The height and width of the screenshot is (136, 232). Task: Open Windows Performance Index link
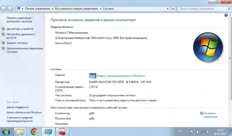pos(121,76)
